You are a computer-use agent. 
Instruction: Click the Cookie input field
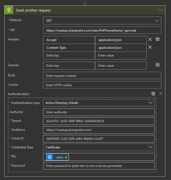point(102,85)
